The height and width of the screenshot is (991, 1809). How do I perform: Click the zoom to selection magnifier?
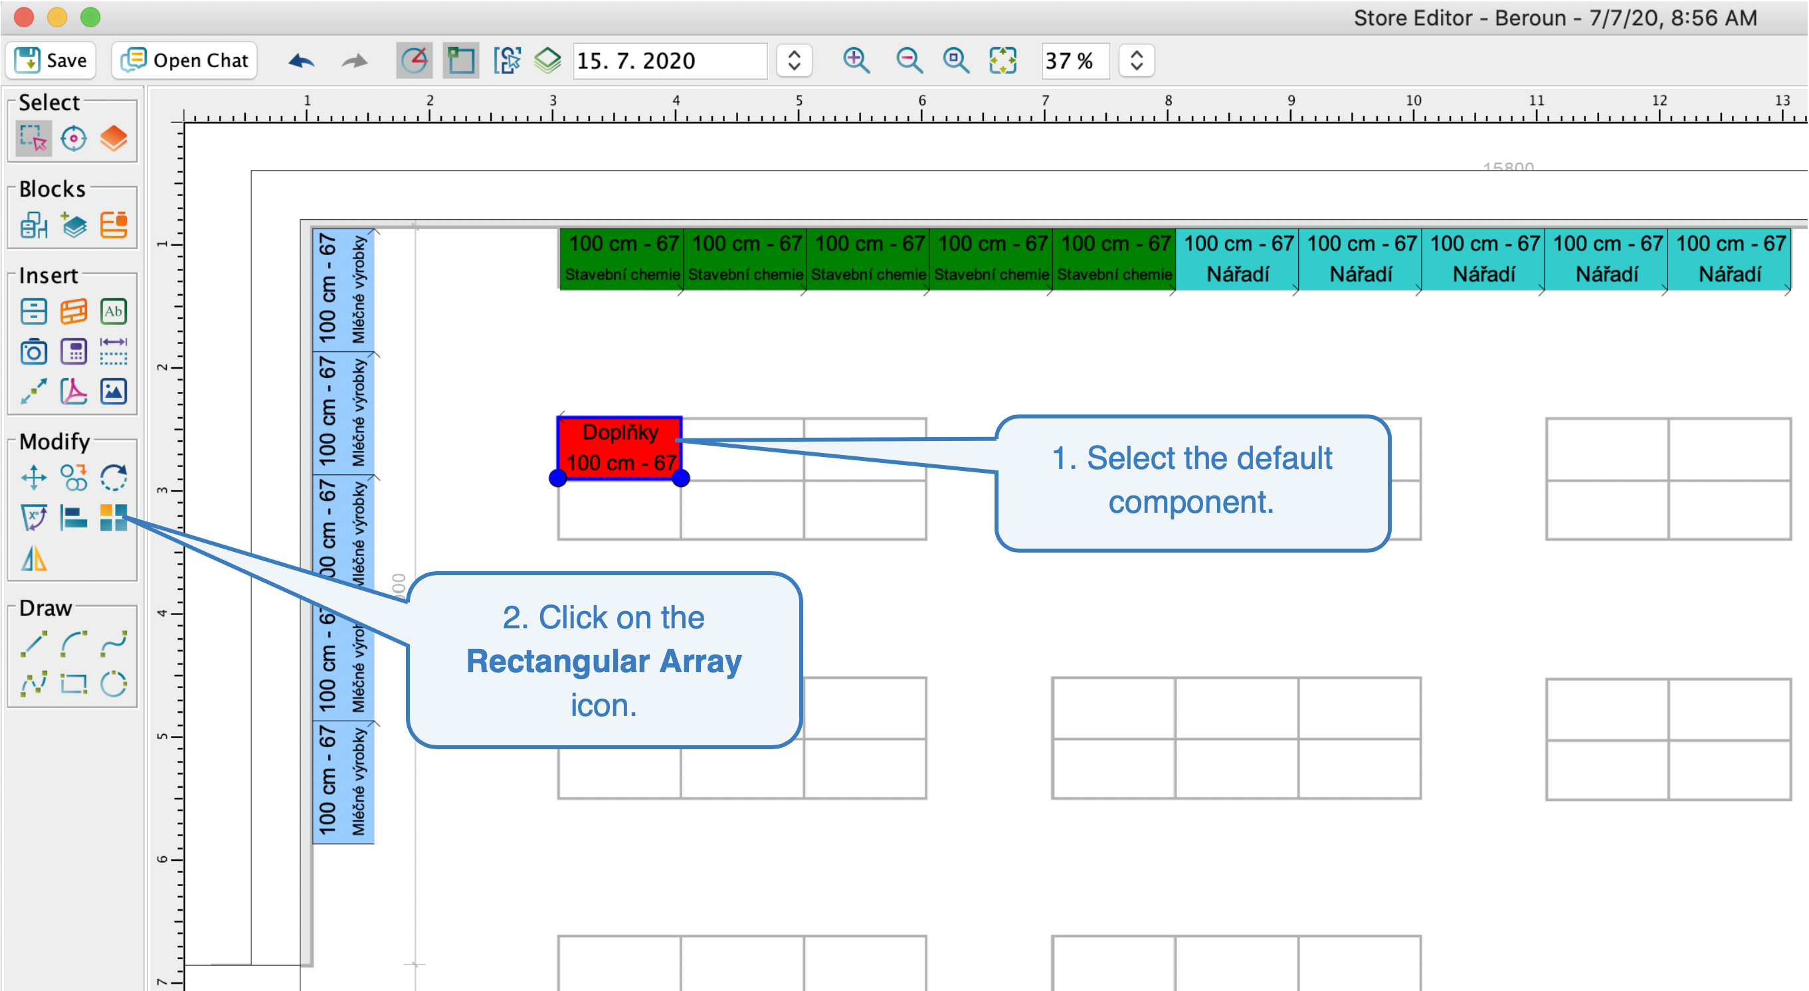(956, 60)
